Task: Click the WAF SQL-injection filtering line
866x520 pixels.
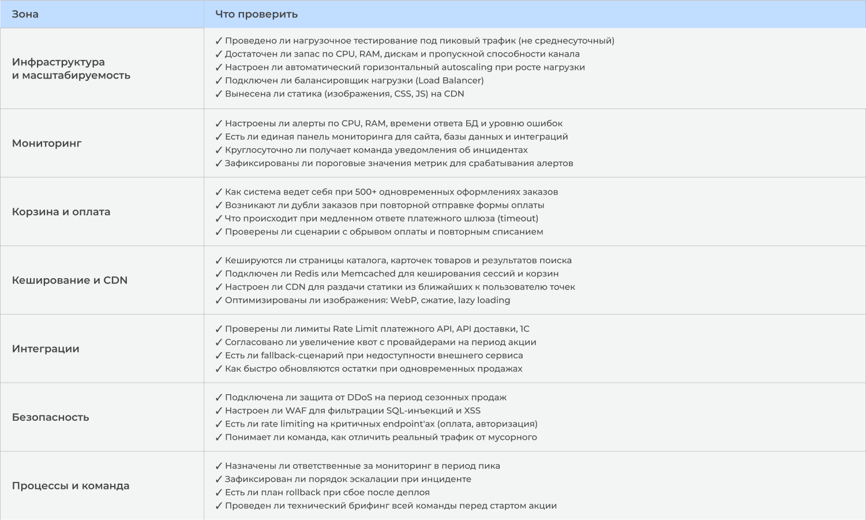Action: pos(348,411)
